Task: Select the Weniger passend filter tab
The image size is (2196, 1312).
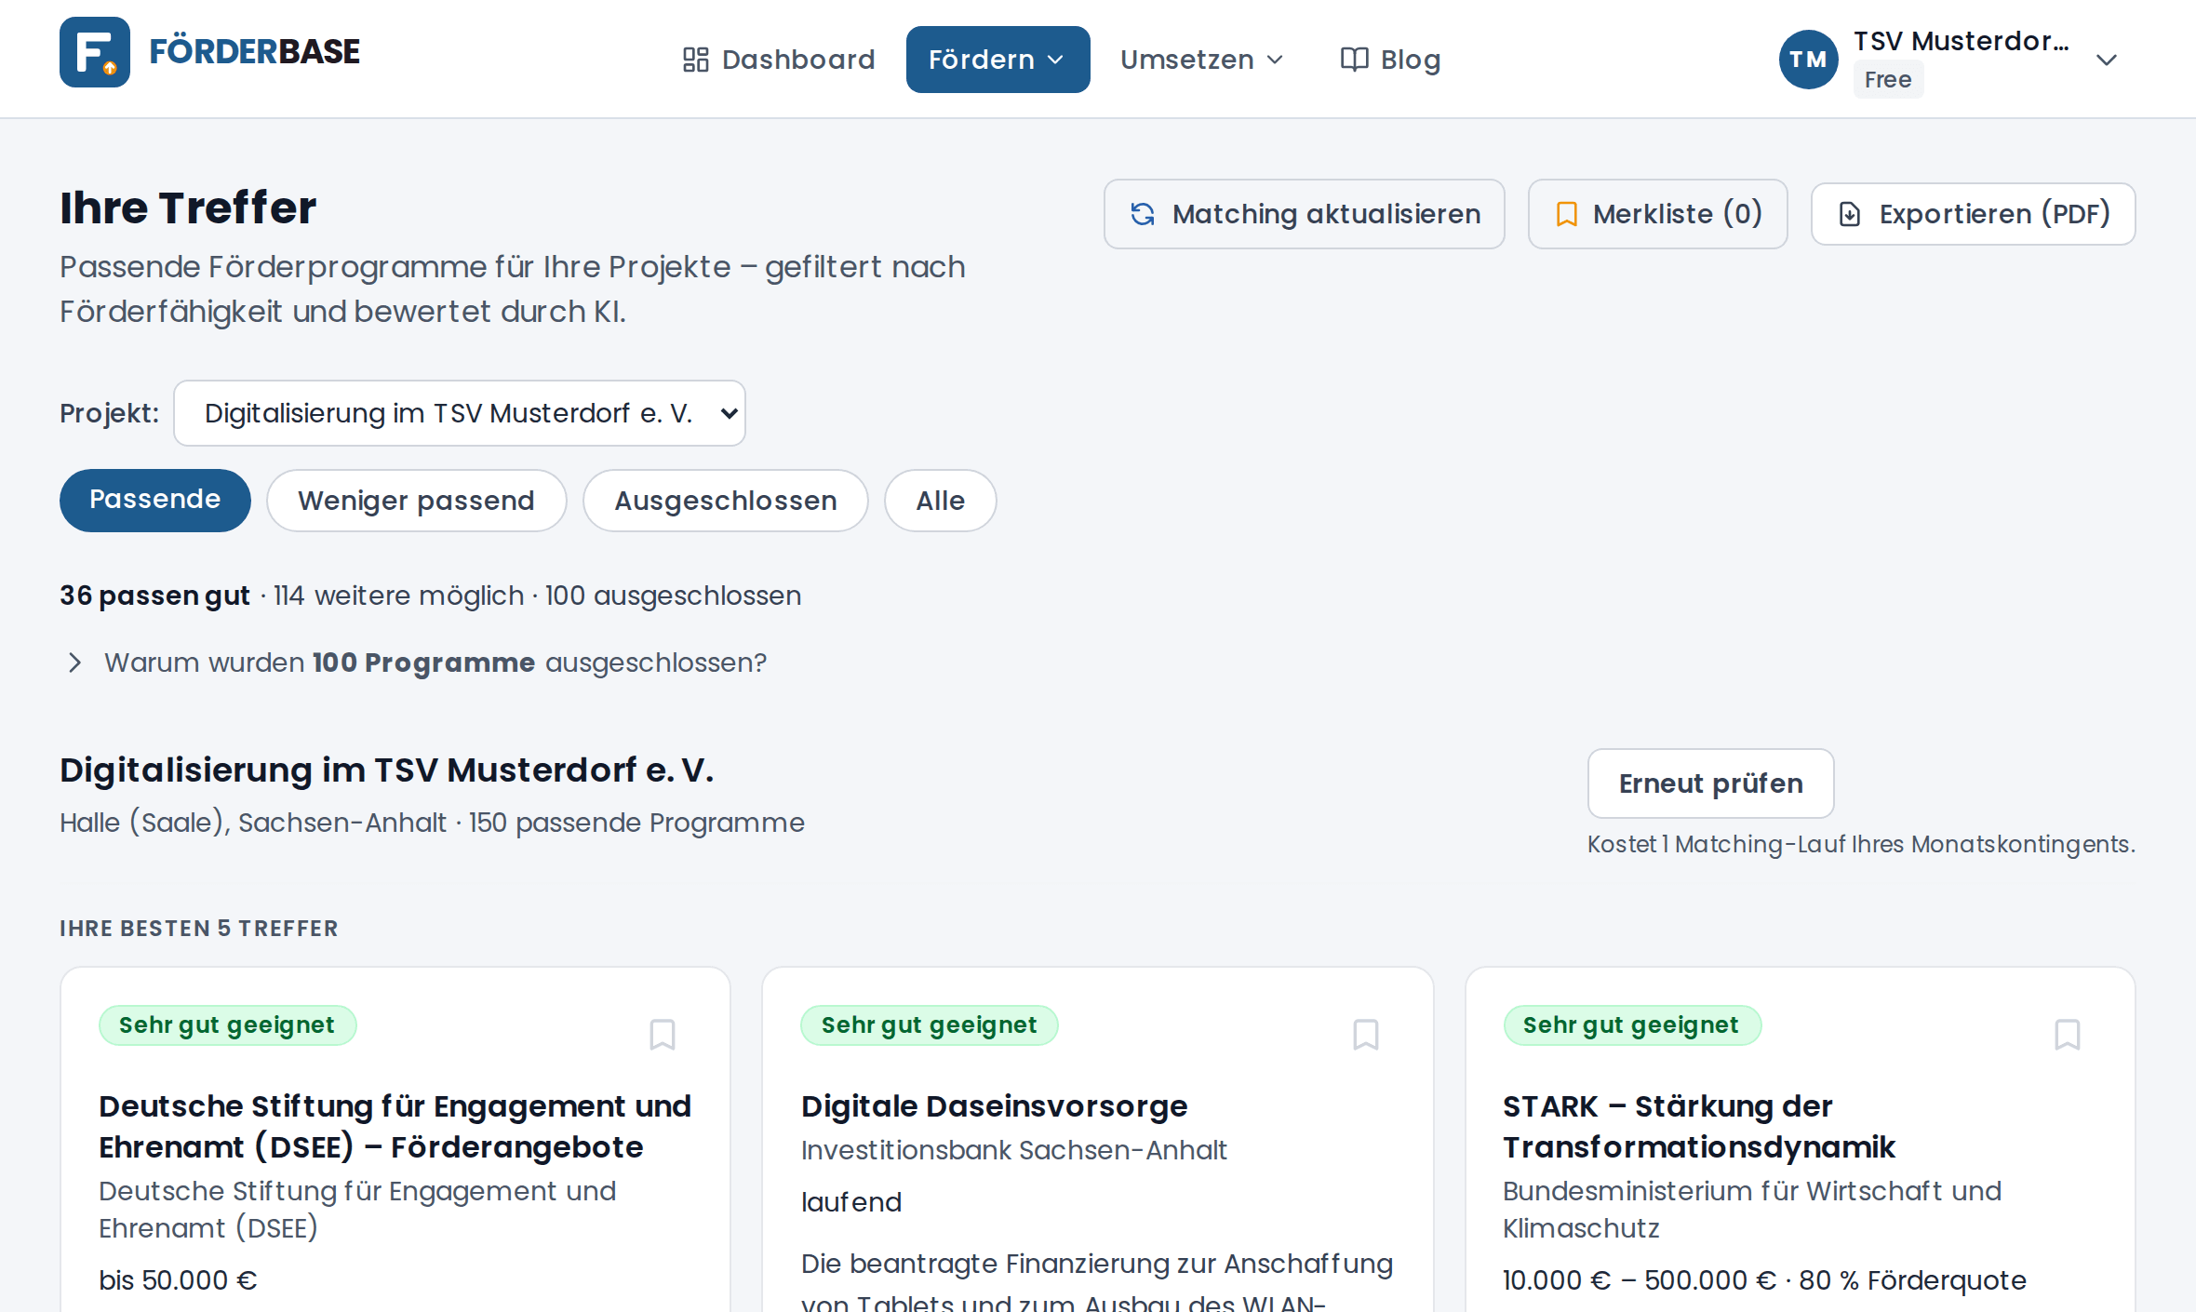Action: [416, 501]
